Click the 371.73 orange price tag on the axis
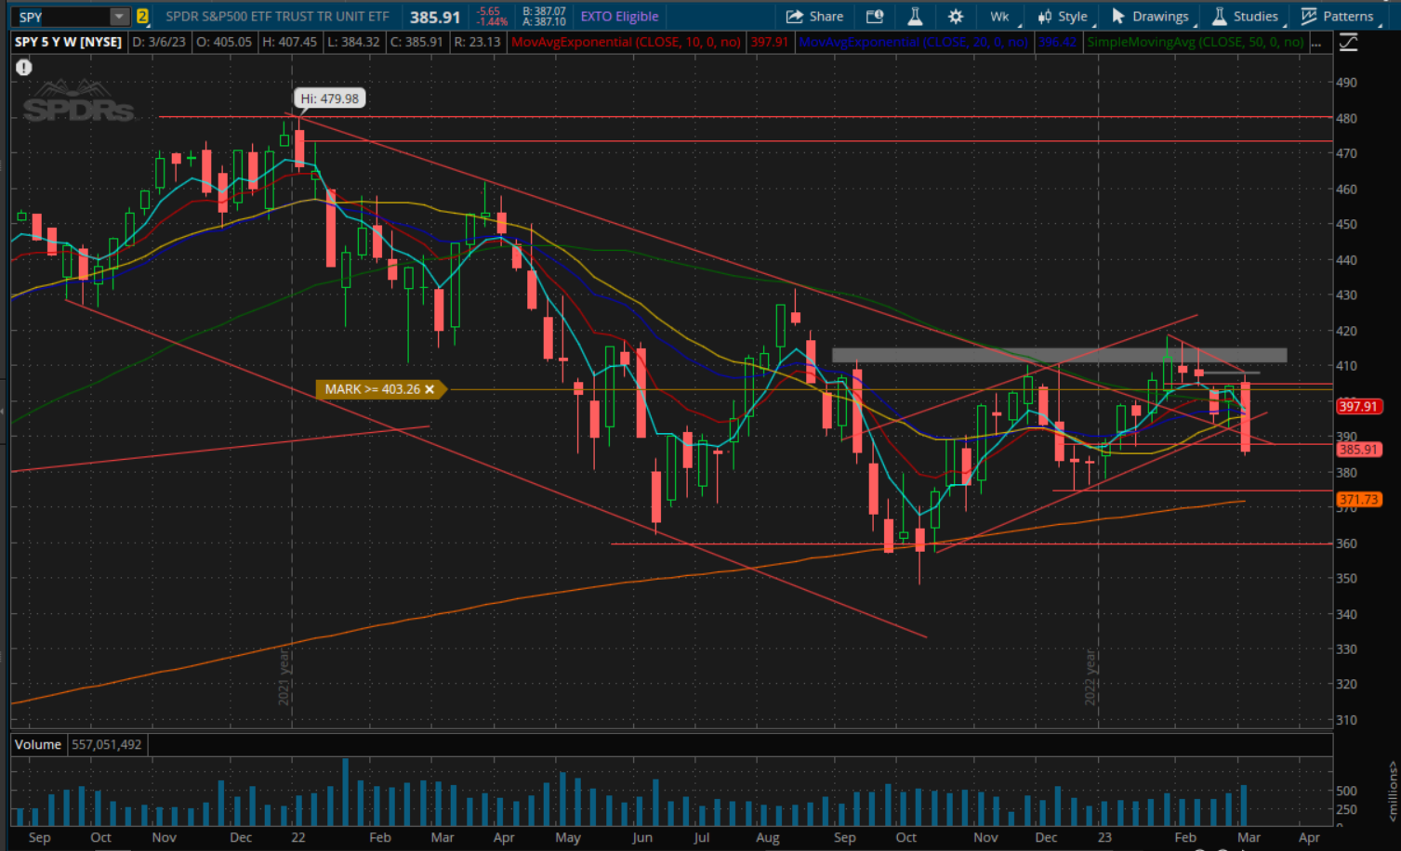Viewport: 1401px width, 851px height. [x=1358, y=500]
